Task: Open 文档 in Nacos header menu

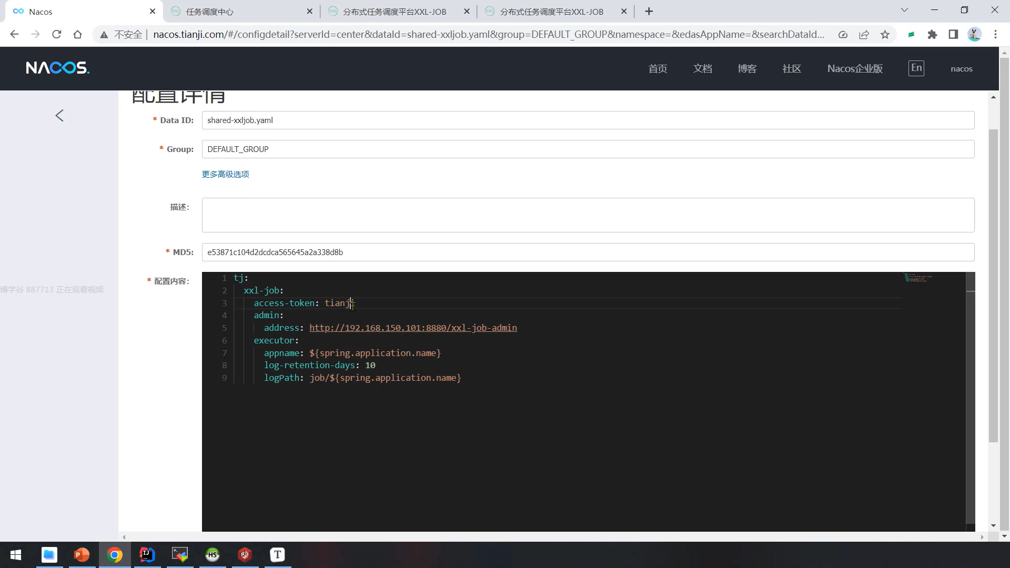Action: tap(702, 68)
